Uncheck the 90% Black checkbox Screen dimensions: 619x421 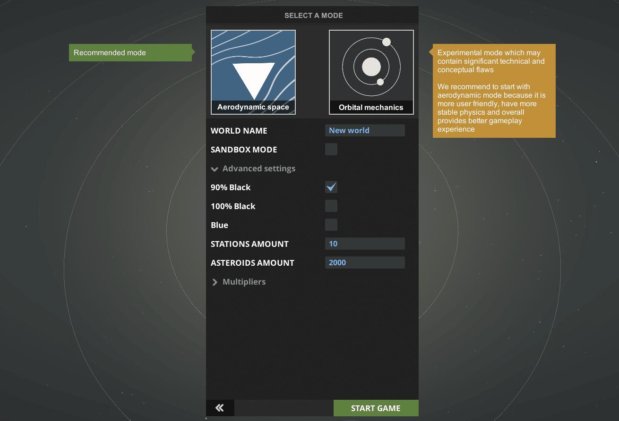pyautogui.click(x=331, y=187)
